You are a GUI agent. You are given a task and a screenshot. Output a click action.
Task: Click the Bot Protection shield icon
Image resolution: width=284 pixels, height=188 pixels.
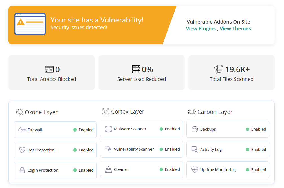pos(22,150)
